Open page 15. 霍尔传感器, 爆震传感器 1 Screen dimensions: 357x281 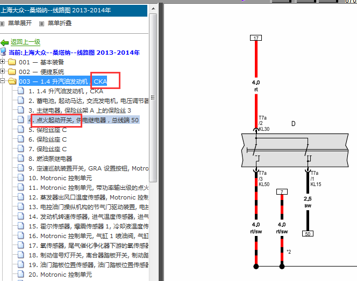(x=88, y=226)
